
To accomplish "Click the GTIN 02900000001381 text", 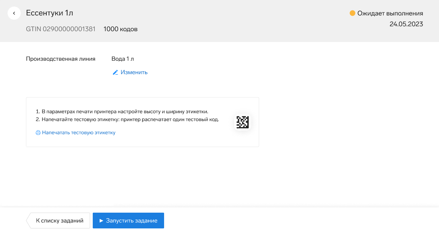I will [x=61, y=29].
